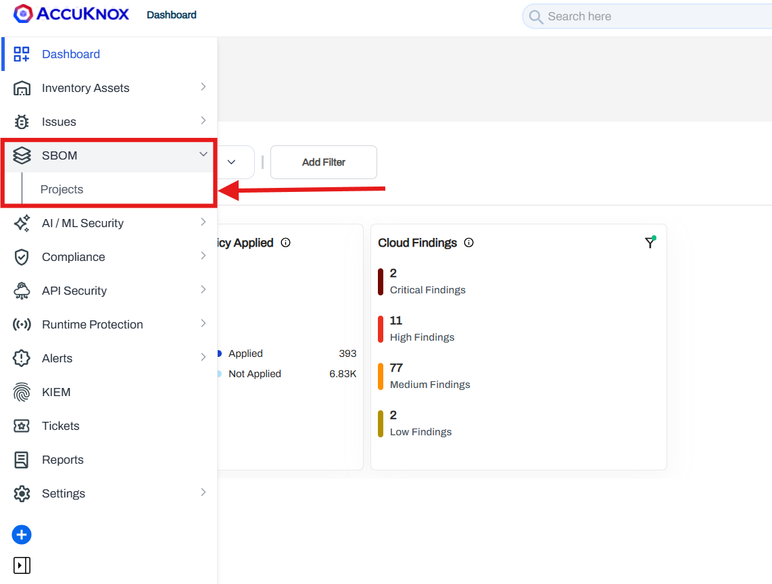The width and height of the screenshot is (772, 584).
Task: Click the Search here field
Action: click(647, 17)
